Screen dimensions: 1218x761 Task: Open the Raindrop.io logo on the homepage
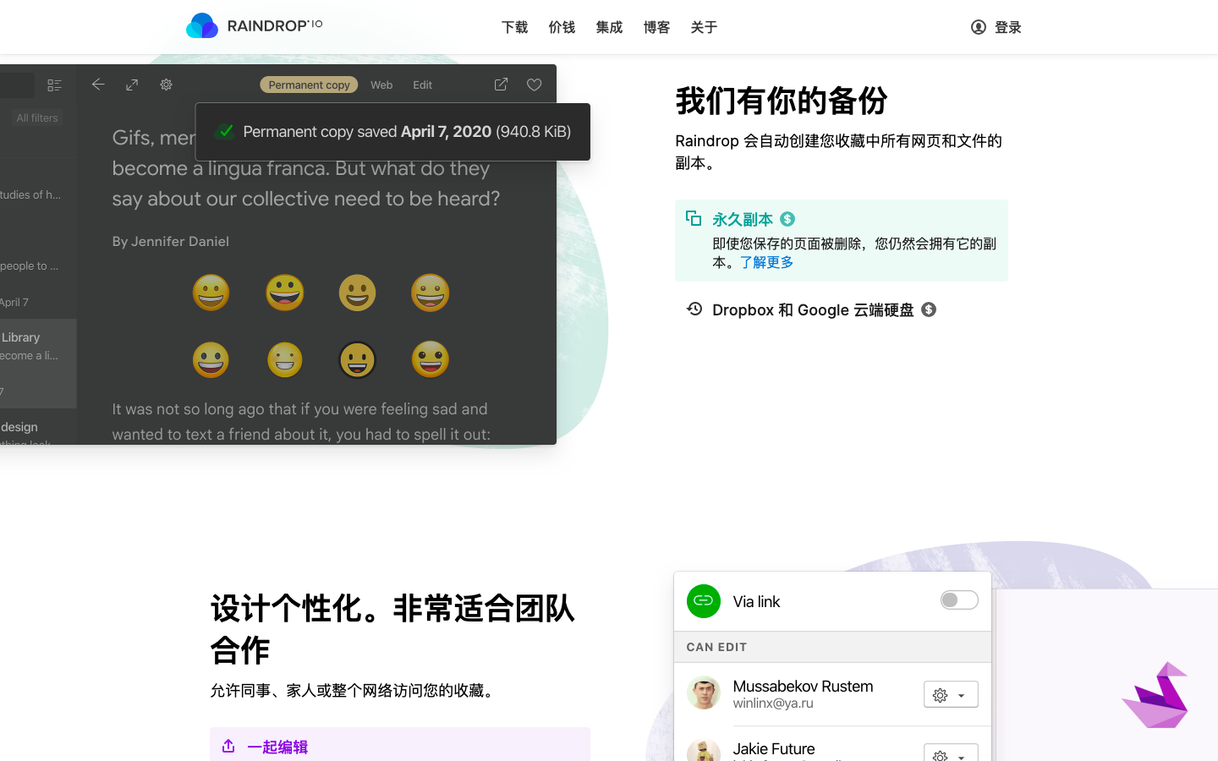point(253,25)
